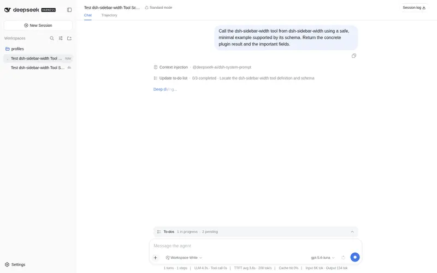
Task: Select the session marked 'now'
Action: pos(38,58)
